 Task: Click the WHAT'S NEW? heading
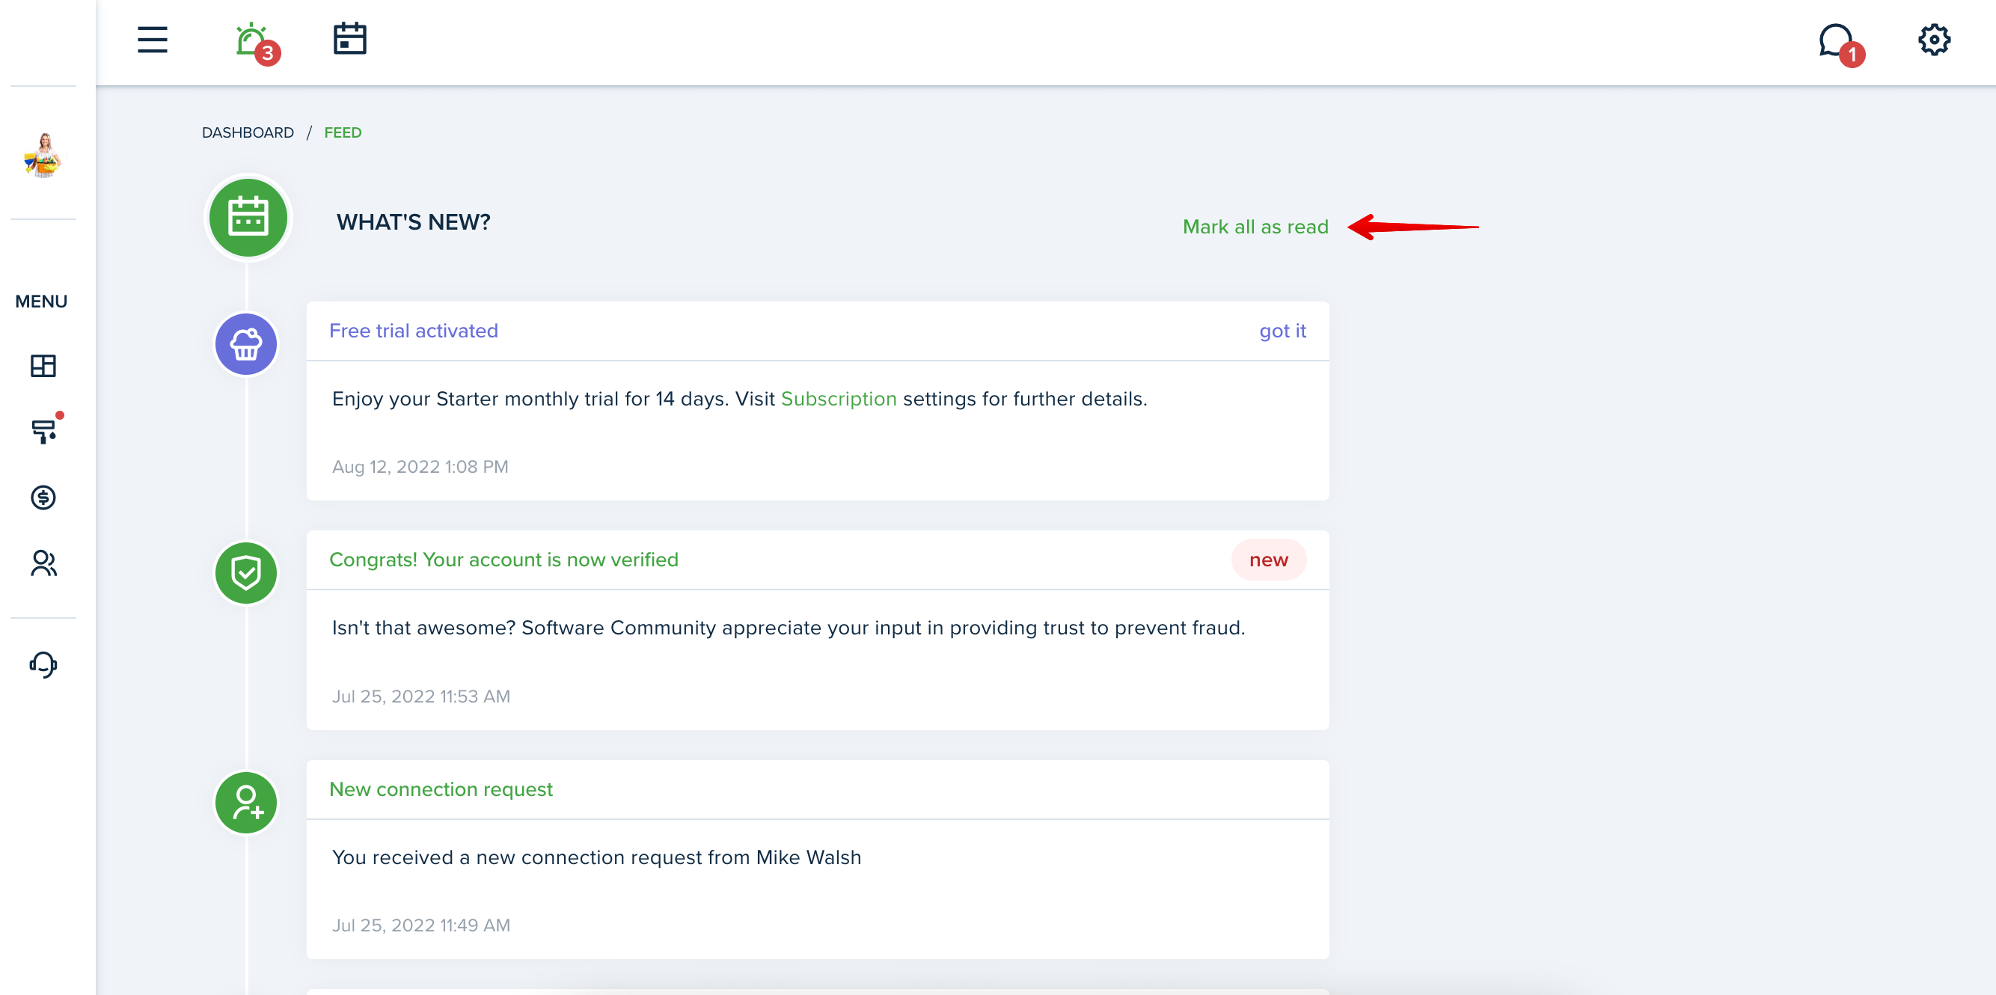coord(413,222)
